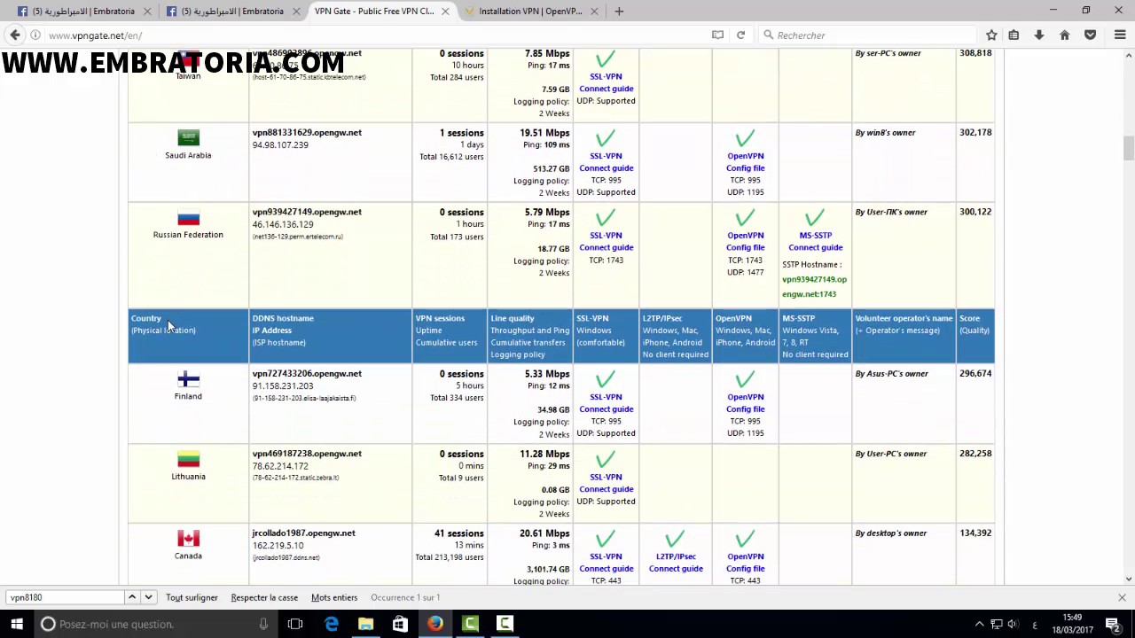
Task: Click hostname vpn727433206.opengw.net
Action: tap(307, 374)
